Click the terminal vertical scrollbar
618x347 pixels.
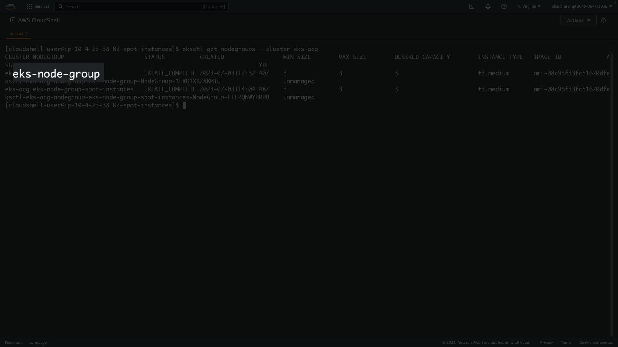[612, 193]
